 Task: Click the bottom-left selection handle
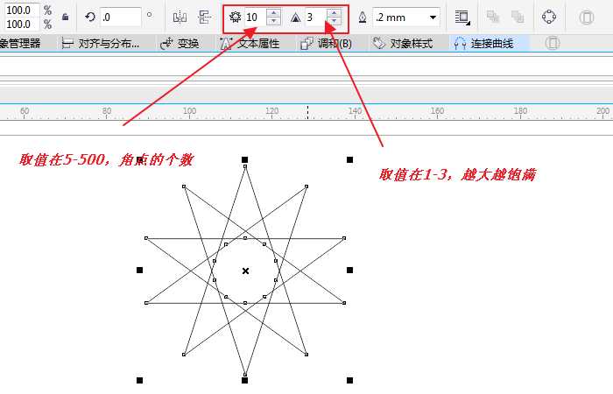(139, 380)
